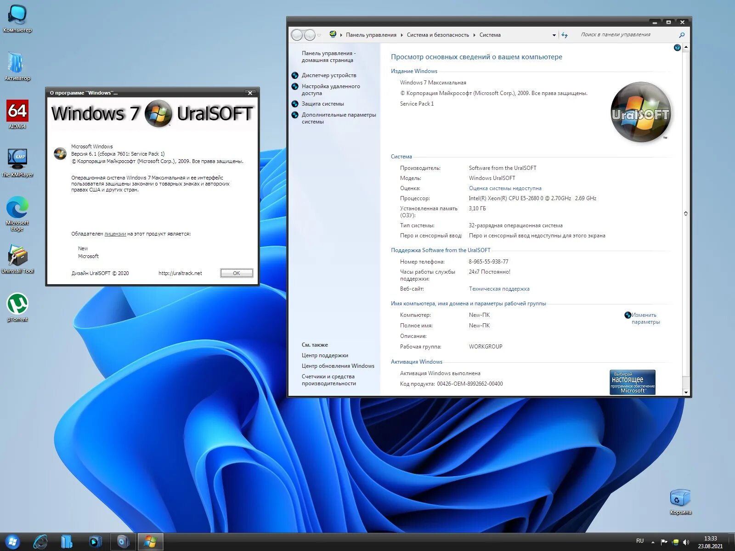This screenshot has width=735, height=551.
Task: Launch µTorrent from the desktop
Action: click(17, 307)
